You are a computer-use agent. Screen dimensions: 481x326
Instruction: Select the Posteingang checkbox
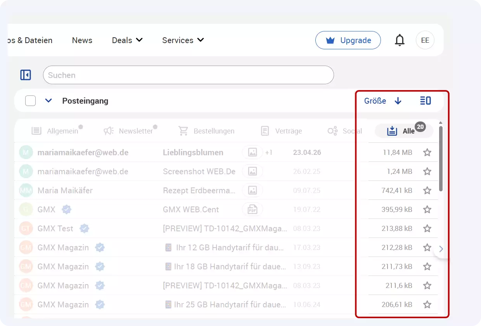[x=30, y=100]
